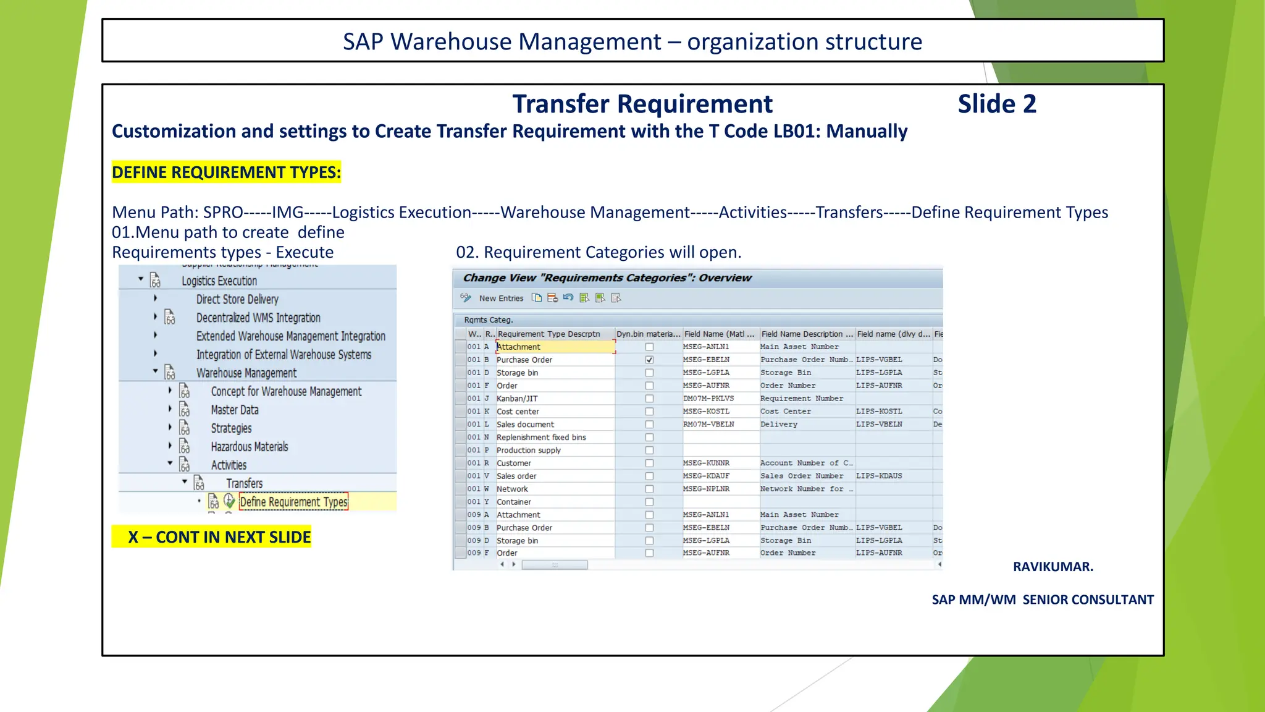Screen dimensions: 1265x712
Task: Open Define Requirement Types activity
Action: (294, 502)
